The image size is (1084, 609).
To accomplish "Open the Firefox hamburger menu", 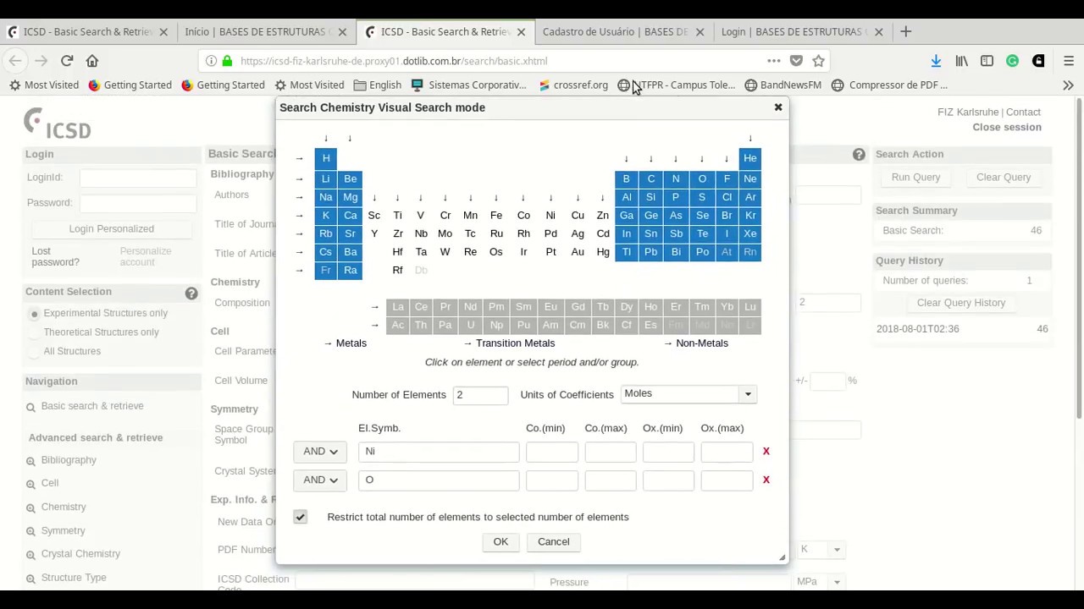I will click(x=1068, y=61).
